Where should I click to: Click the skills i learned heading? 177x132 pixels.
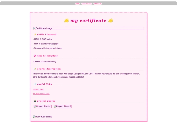point(47,35)
